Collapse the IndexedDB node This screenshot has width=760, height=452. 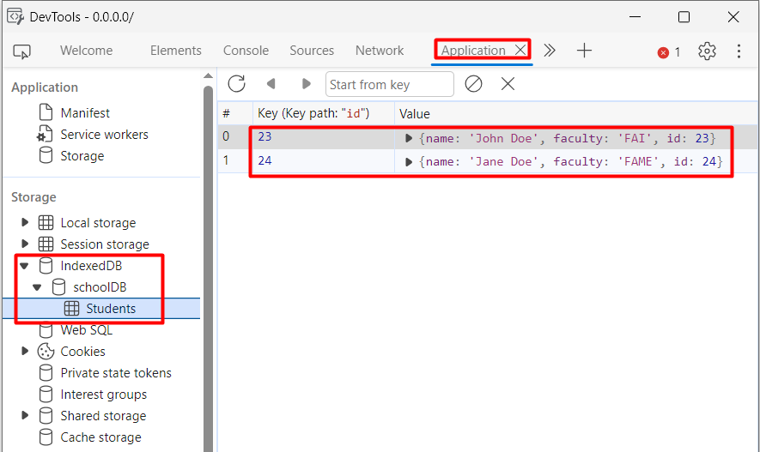pos(24,265)
